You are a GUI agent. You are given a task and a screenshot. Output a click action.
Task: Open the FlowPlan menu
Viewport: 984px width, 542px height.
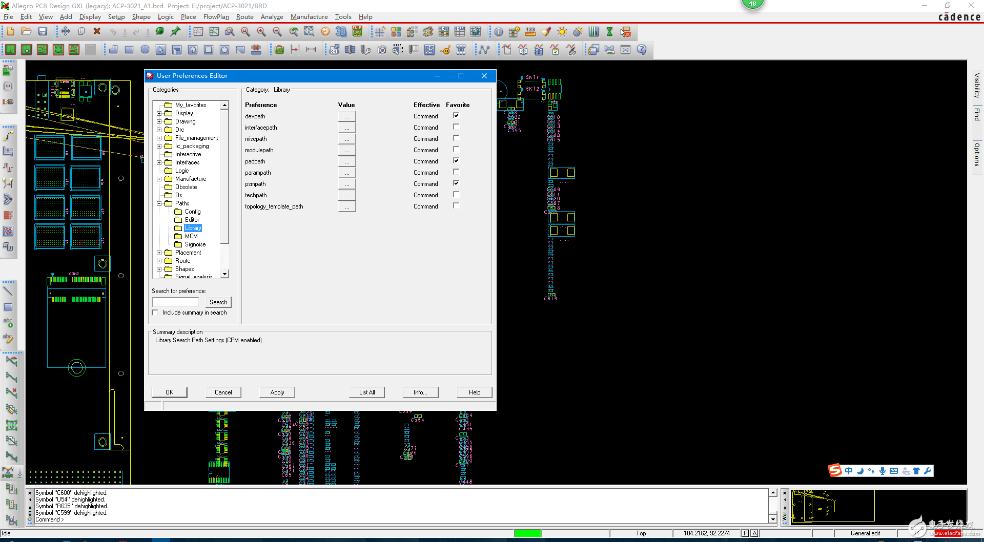coord(216,17)
